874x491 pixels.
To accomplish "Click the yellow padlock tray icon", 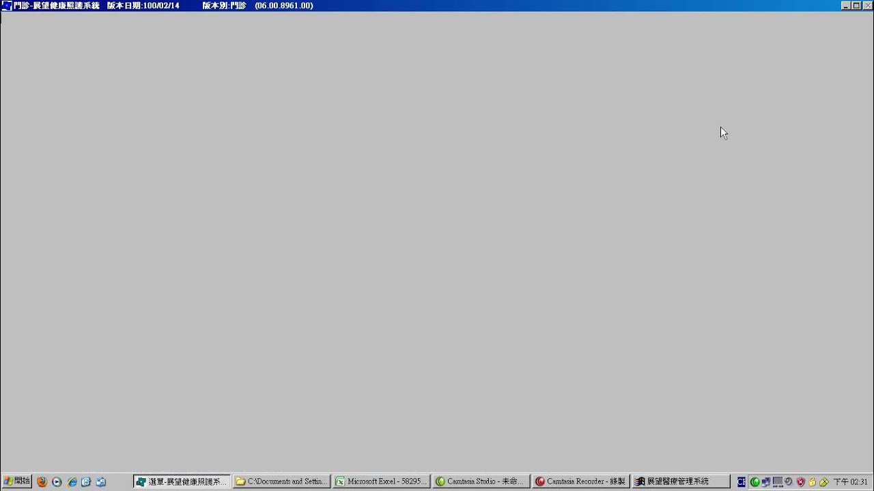I will pyautogui.click(x=812, y=482).
